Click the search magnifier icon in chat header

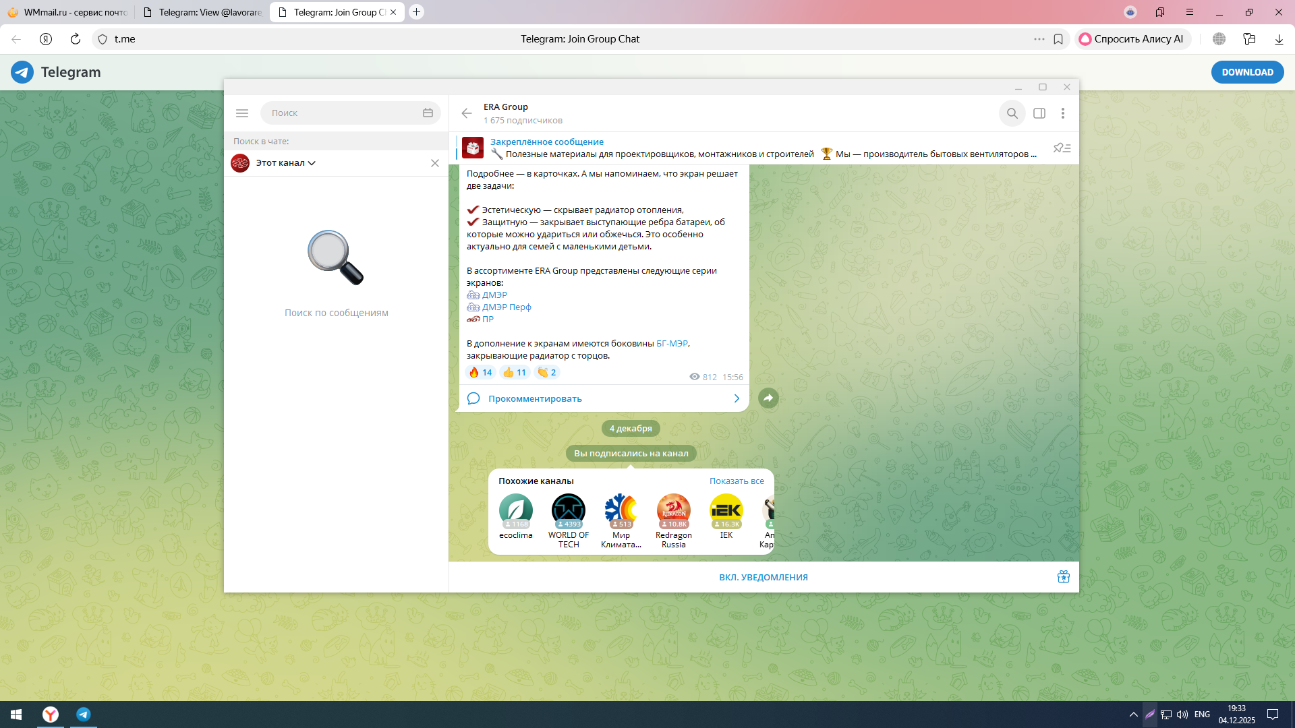[x=1012, y=113]
